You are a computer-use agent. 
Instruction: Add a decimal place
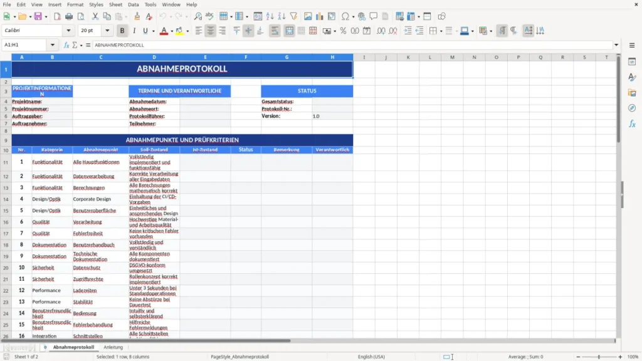381,31
